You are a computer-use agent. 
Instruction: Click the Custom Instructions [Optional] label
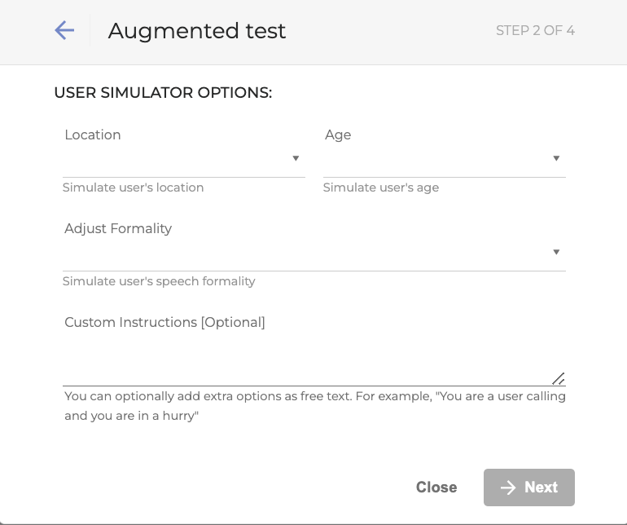point(164,323)
